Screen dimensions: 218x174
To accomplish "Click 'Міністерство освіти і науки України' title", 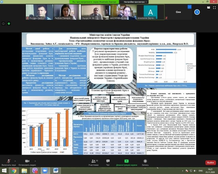I will click(110, 35).
